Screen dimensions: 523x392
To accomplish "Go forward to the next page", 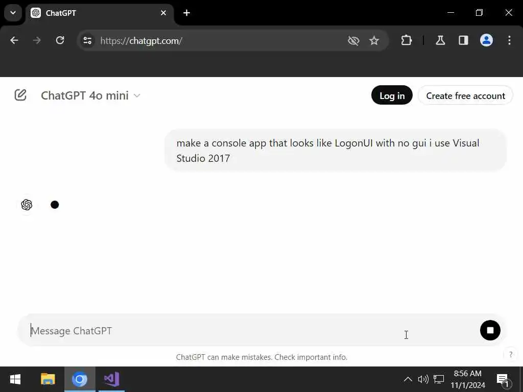I will tap(37, 41).
